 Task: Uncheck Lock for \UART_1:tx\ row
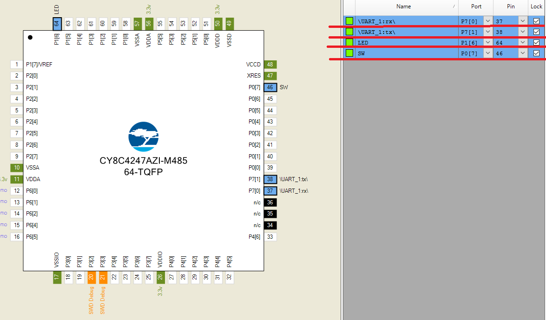(x=536, y=32)
